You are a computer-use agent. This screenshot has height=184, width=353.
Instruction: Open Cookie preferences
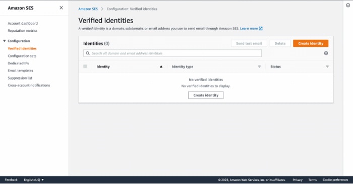tap(335, 180)
